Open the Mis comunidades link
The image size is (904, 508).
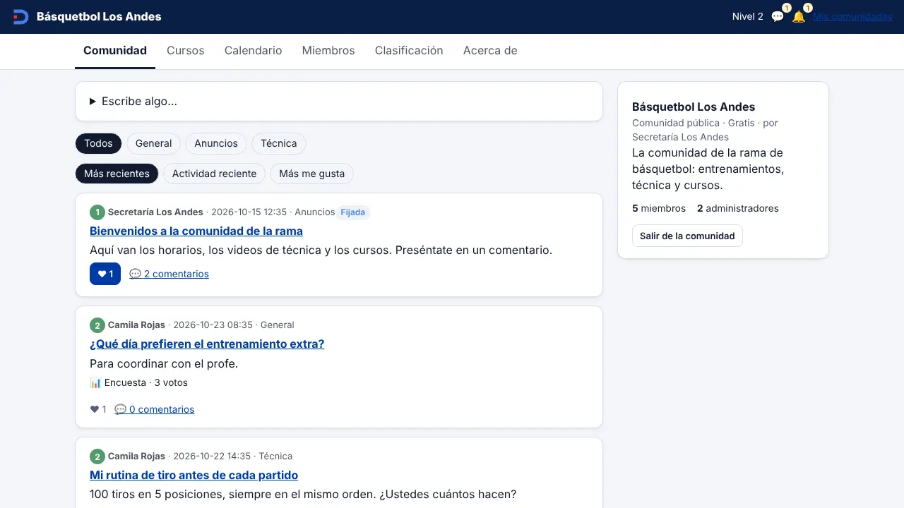tap(852, 17)
